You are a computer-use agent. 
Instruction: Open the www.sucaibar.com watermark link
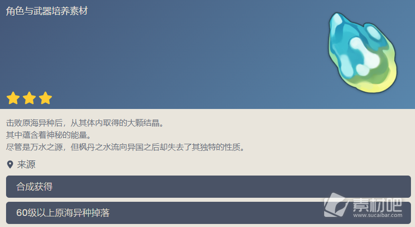click(x=378, y=215)
